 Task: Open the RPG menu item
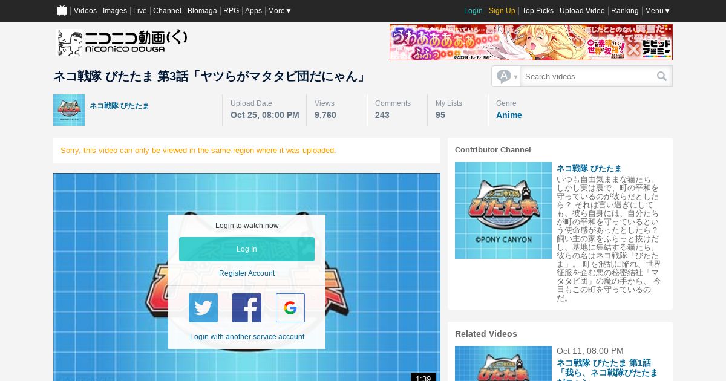[x=231, y=11]
